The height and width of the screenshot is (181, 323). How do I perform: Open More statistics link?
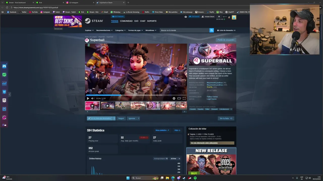tap(162, 130)
